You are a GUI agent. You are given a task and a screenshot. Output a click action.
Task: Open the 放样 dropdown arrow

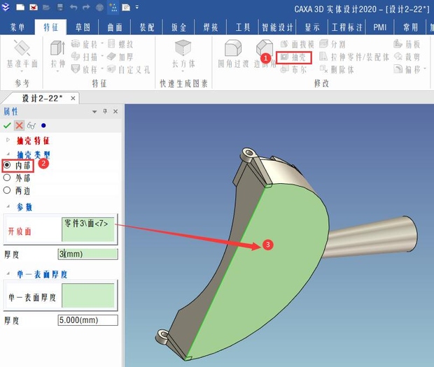102,69
